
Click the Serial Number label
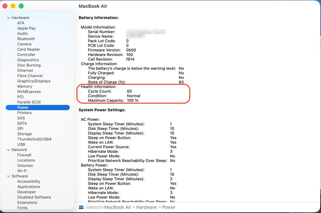(102, 32)
